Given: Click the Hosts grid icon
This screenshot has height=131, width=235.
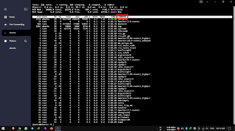Looking at the screenshot, I should [x=5, y=17].
